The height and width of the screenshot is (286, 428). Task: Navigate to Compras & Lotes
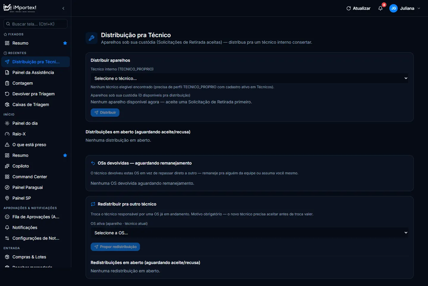pyautogui.click(x=36, y=257)
